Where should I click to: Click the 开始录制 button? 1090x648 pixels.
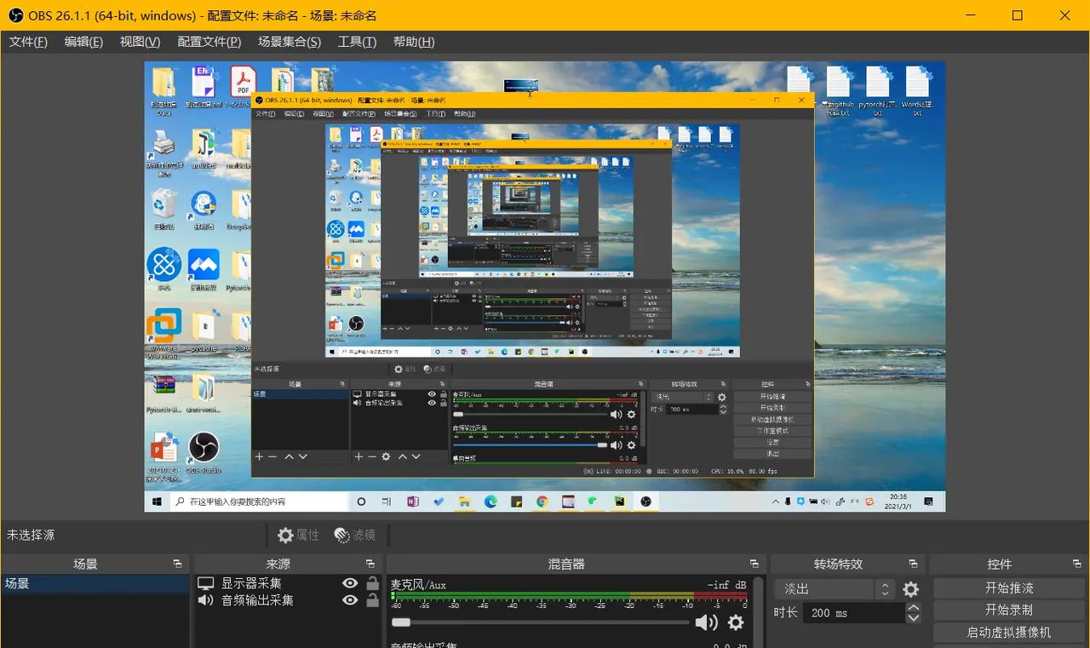1008,610
